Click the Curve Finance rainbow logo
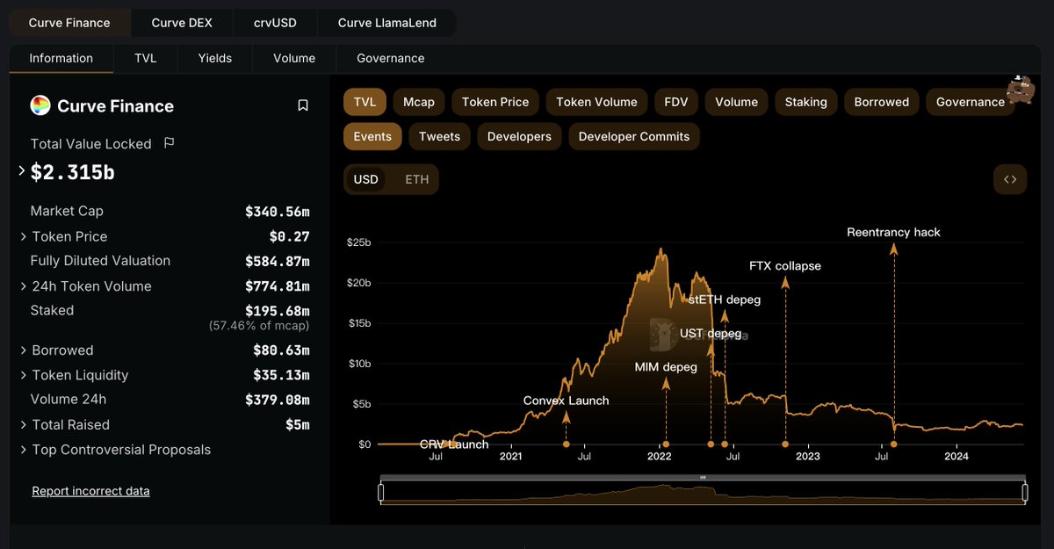Viewport: 1054px width, 549px height. click(x=40, y=106)
